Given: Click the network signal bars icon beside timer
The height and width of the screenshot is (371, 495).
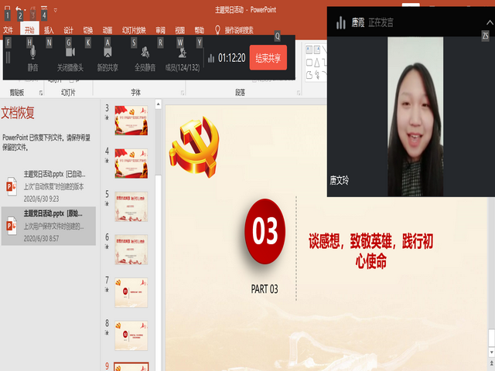Looking at the screenshot, I should [x=210, y=57].
